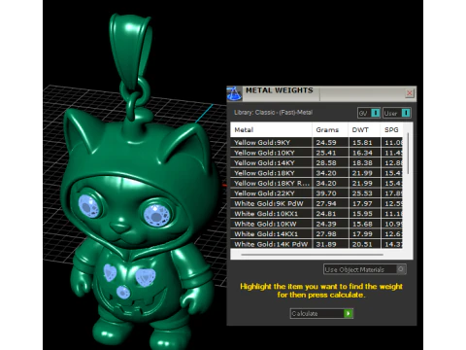Click the vertical scrollbar of metal list
Screen dimensions: 466x350
tap(408, 154)
